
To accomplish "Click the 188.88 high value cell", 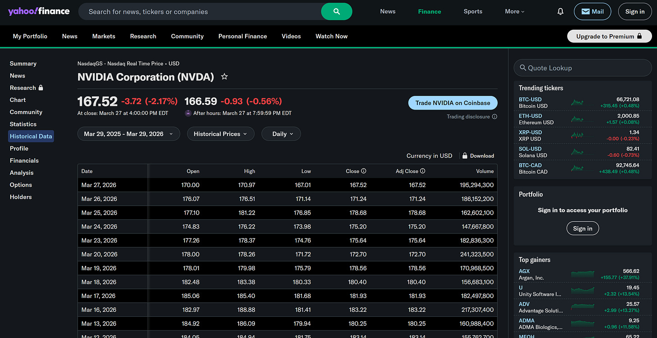I will point(247,310).
